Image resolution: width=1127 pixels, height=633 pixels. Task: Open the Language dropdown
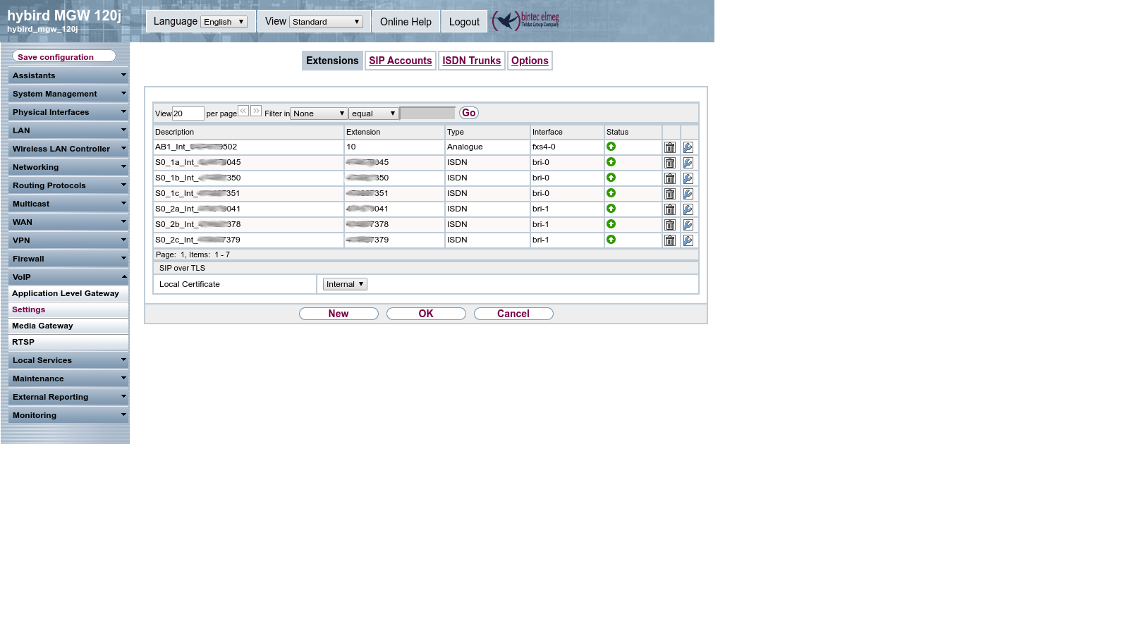click(224, 22)
